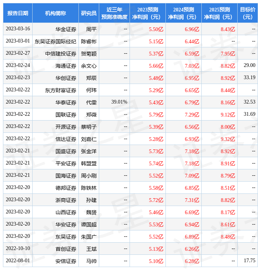Click the target price 33.19
The width and height of the screenshot is (258, 270).
pos(249,77)
